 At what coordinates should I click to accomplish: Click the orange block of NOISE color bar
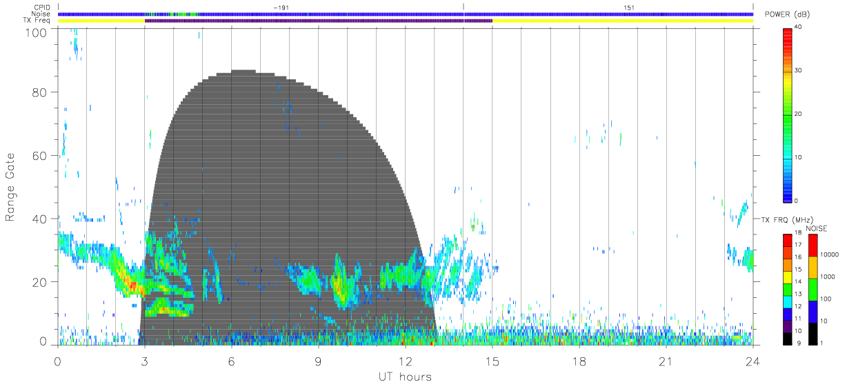[813, 267]
